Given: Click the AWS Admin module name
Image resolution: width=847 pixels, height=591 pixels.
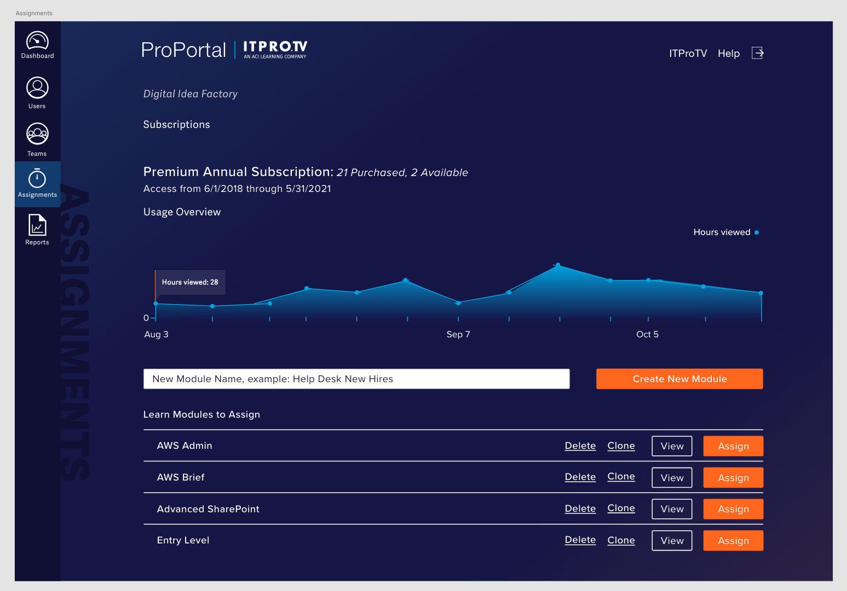Looking at the screenshot, I should pyautogui.click(x=185, y=446).
